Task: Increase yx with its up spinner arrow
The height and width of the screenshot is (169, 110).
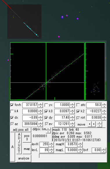Action: 72,104
